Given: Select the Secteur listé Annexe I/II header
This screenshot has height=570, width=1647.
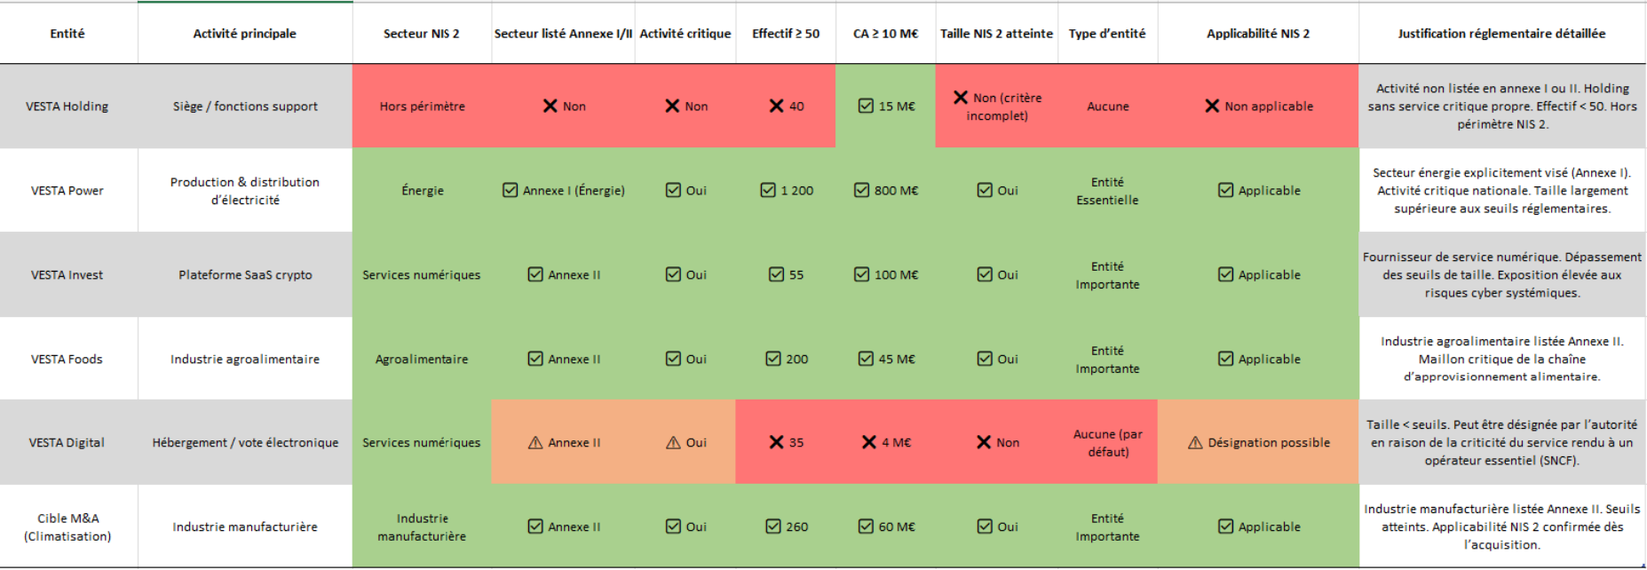Looking at the screenshot, I should pos(563,33).
